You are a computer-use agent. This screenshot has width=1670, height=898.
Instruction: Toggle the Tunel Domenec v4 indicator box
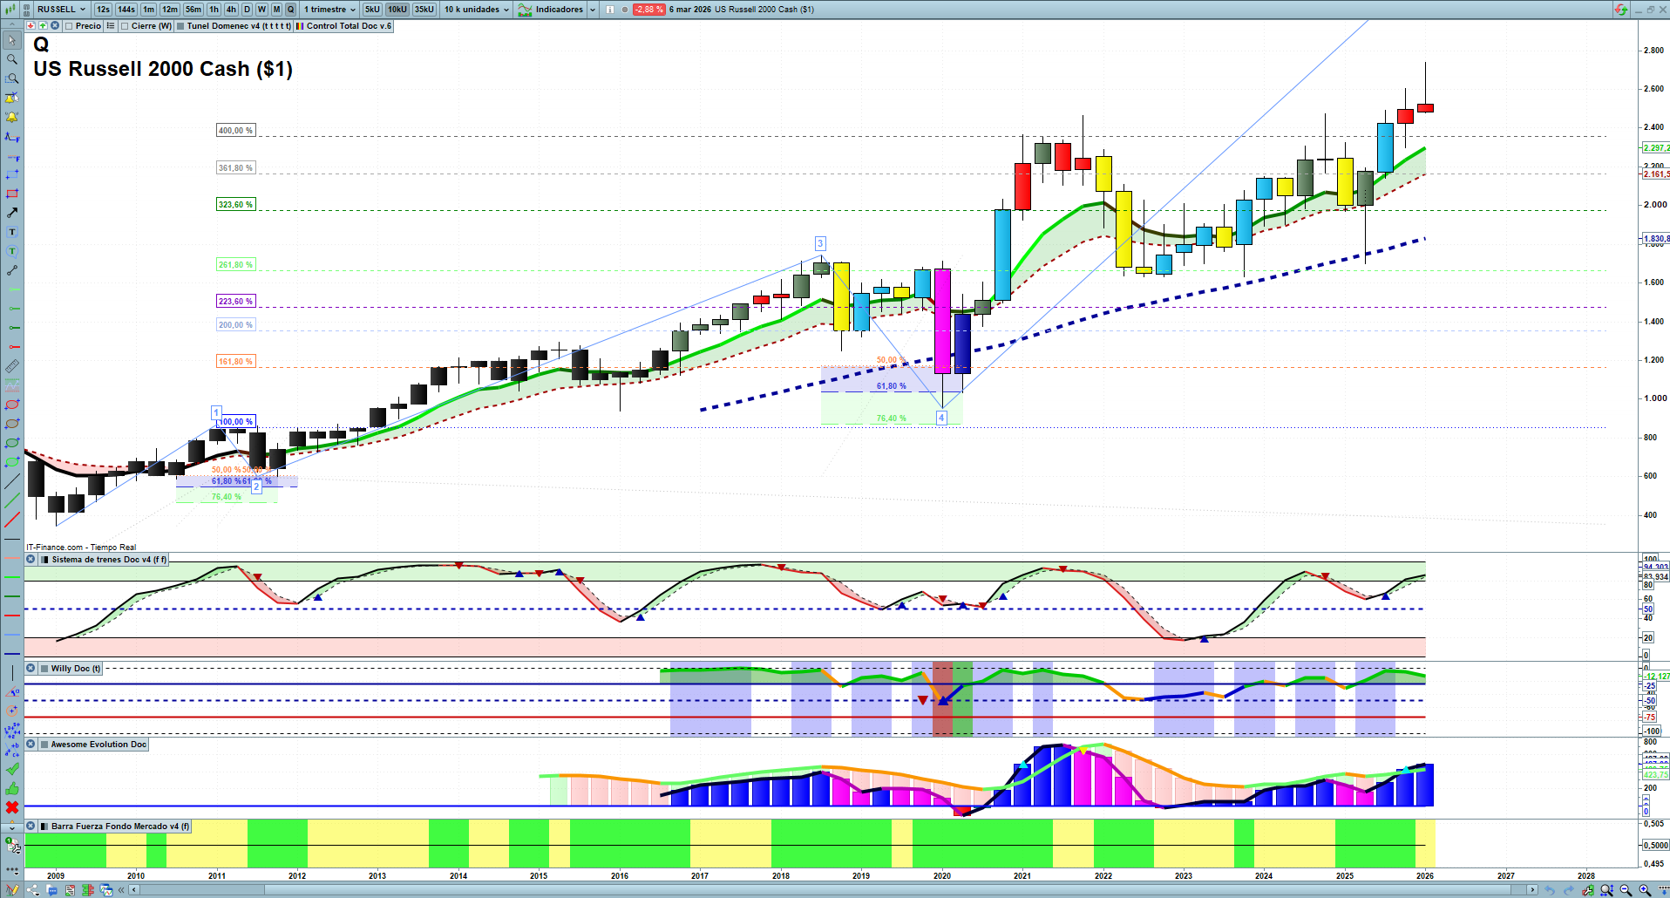pyautogui.click(x=180, y=26)
